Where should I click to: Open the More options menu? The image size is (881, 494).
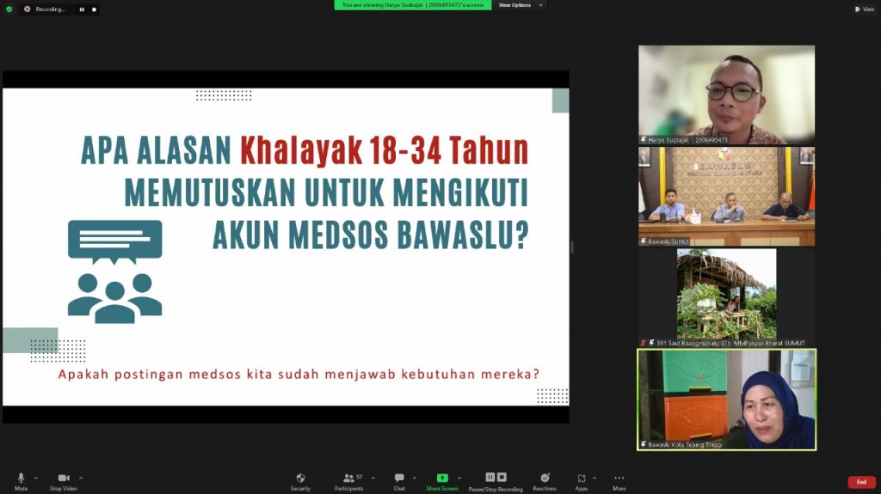pos(619,479)
